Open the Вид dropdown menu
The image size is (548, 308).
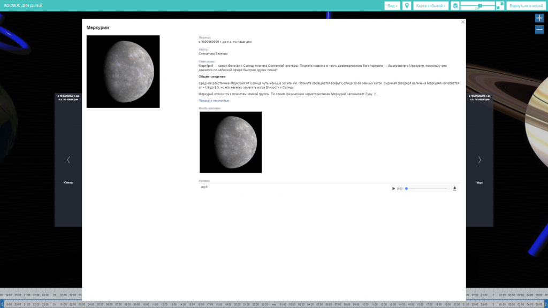tap(392, 6)
